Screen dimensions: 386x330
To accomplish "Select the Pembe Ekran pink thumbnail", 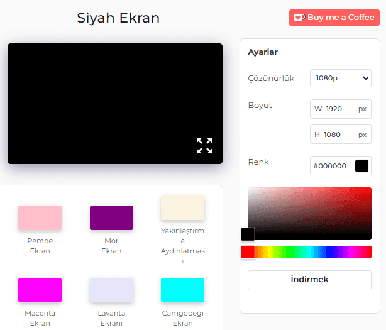I will pos(40,217).
